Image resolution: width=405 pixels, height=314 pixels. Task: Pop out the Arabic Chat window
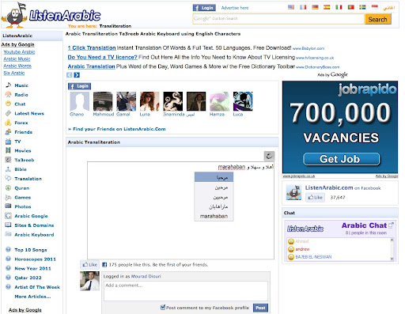tap(391, 225)
